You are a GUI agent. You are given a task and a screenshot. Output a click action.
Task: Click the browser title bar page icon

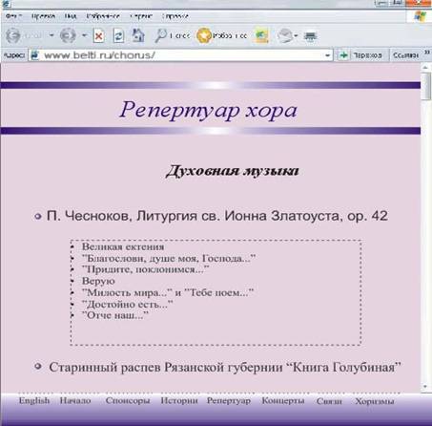click(6, 4)
